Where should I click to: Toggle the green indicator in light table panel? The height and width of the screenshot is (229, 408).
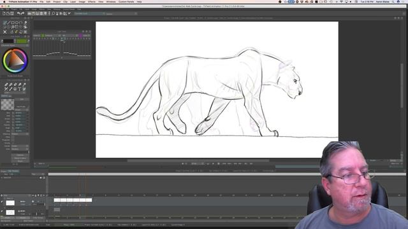click(43, 36)
